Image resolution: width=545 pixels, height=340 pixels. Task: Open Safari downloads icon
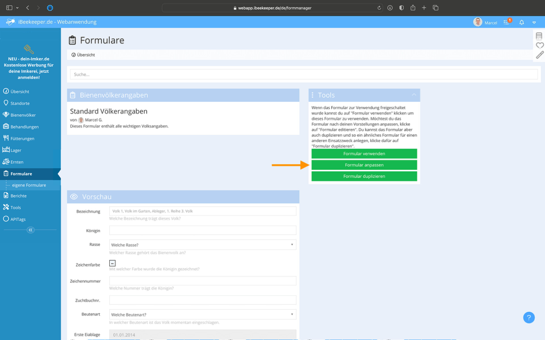click(x=390, y=8)
